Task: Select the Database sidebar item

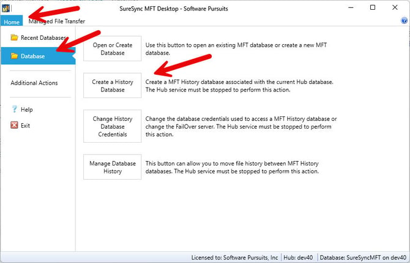Action: tap(38, 56)
